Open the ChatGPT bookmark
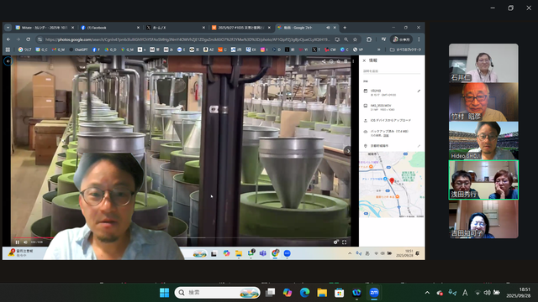This screenshot has height=302, width=538. [78, 49]
